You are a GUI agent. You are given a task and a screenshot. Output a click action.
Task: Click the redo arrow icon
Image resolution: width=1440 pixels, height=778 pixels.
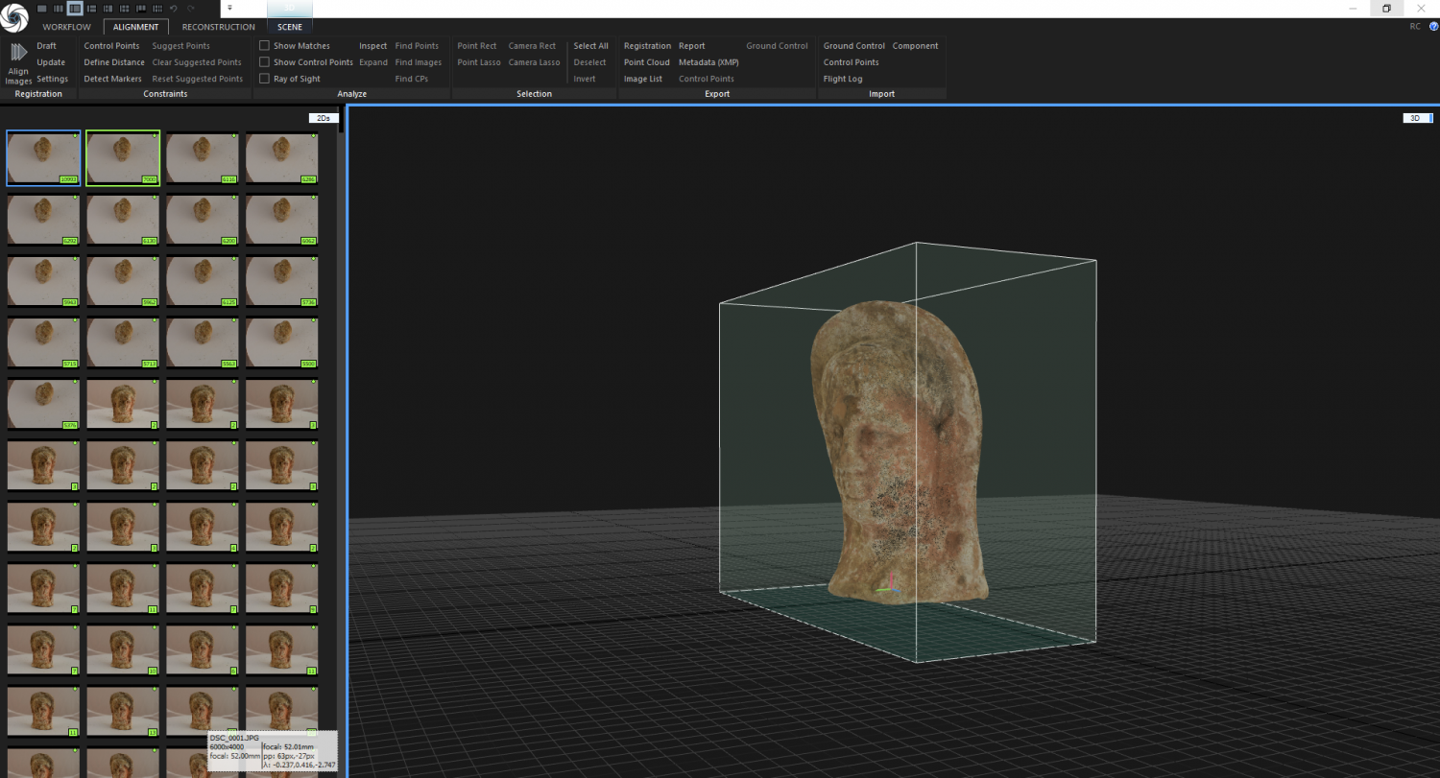(191, 9)
